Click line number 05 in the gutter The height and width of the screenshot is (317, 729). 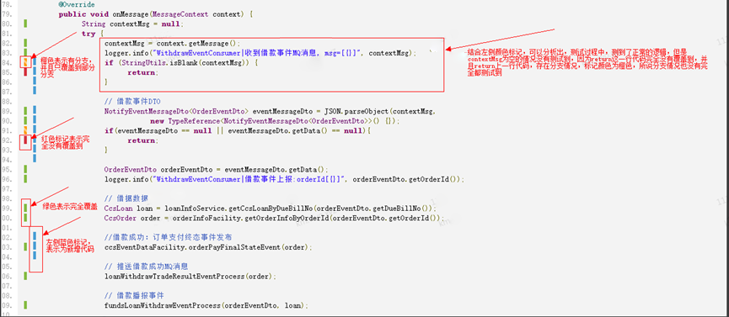click(x=7, y=267)
